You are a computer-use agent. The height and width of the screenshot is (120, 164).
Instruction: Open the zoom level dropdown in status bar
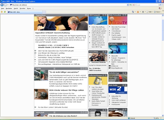pos(161,118)
